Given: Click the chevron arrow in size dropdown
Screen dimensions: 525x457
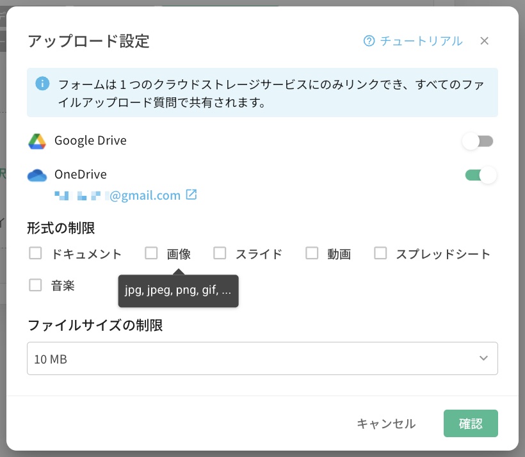Looking at the screenshot, I should (483, 358).
